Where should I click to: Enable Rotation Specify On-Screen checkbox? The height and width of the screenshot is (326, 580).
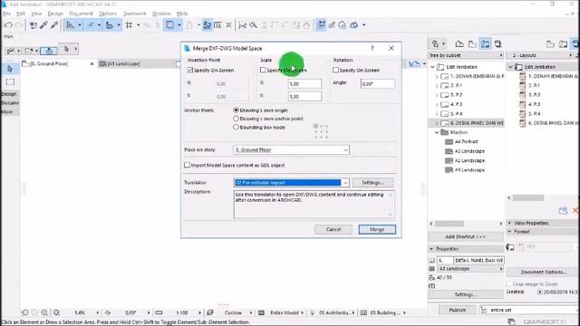click(335, 70)
